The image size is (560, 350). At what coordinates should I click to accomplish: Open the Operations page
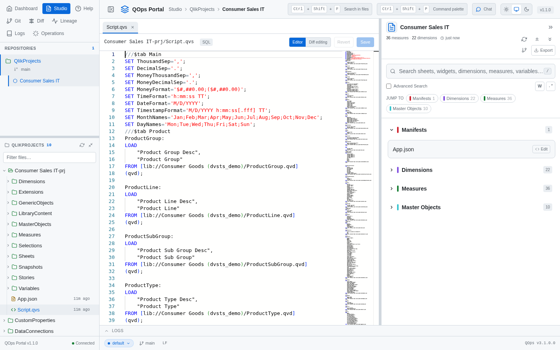click(x=49, y=33)
